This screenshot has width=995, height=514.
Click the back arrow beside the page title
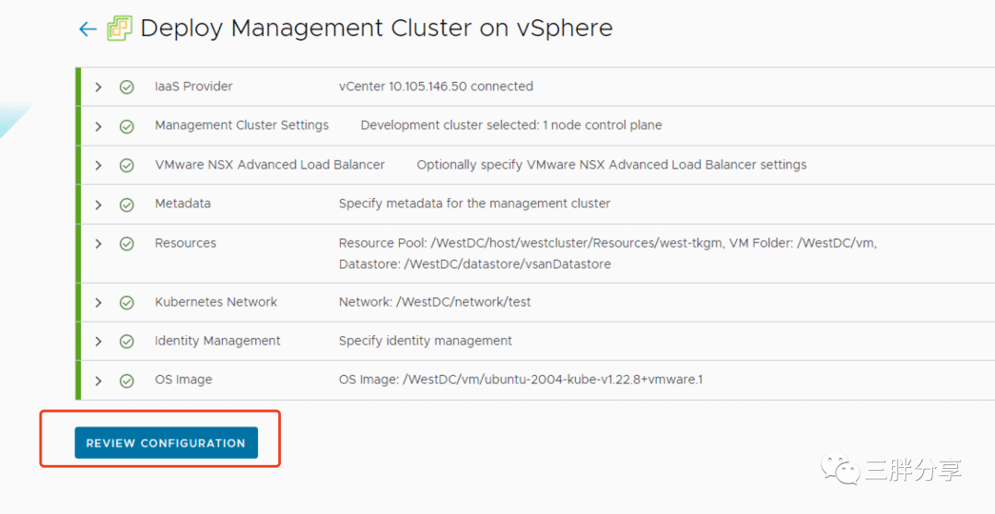click(x=88, y=29)
